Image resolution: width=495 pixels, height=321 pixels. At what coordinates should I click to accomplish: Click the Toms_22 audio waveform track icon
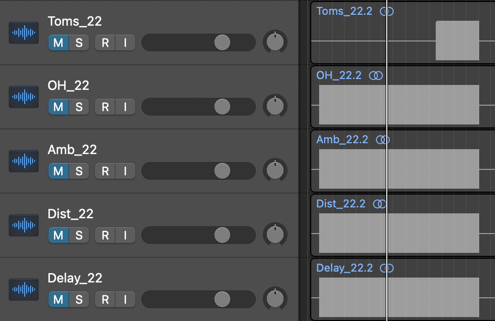(x=24, y=33)
